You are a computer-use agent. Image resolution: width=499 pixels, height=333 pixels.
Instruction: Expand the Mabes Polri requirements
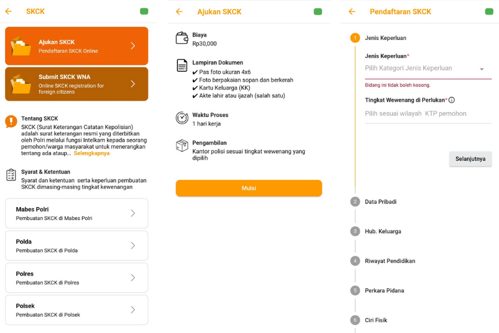pyautogui.click(x=77, y=213)
